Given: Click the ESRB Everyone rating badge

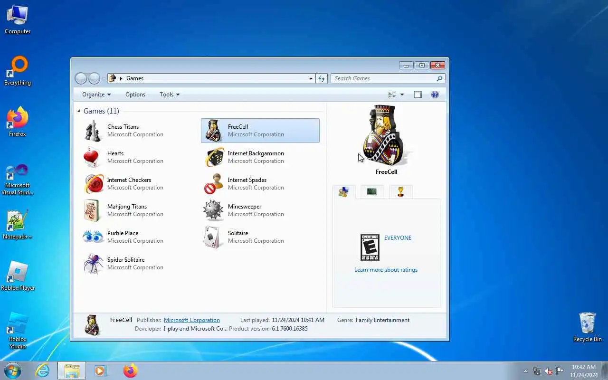Looking at the screenshot, I should tap(370, 247).
